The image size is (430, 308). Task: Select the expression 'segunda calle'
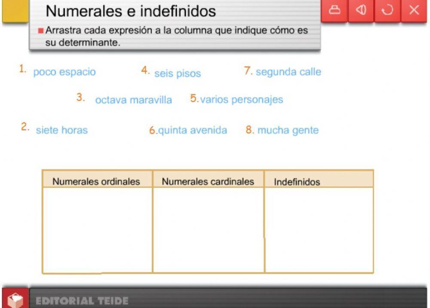click(x=288, y=72)
